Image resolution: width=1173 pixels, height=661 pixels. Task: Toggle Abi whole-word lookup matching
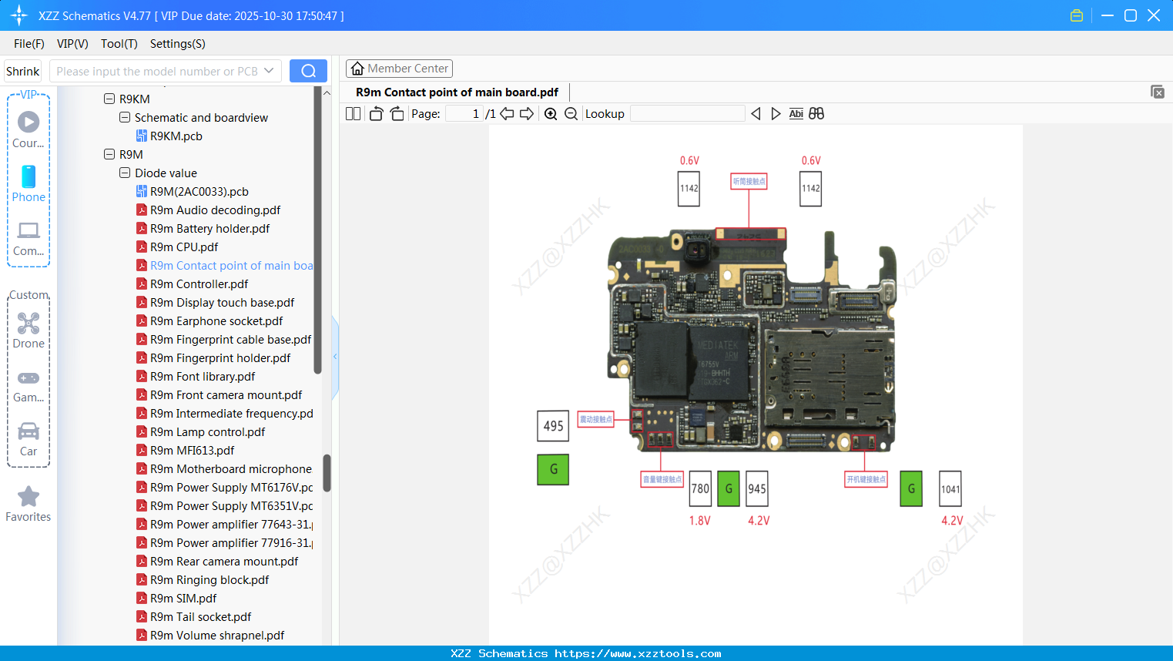(x=796, y=113)
